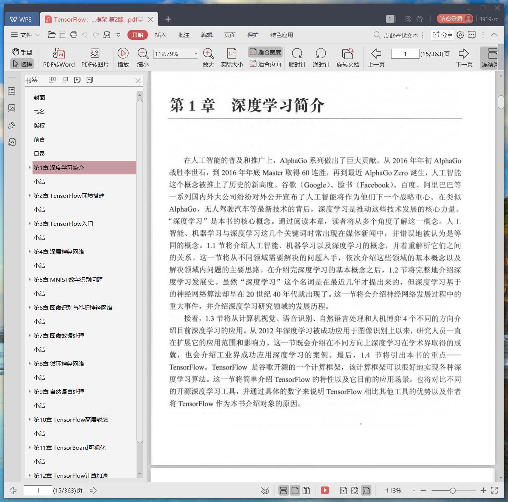
Task: Open quick access toolbar customize arrow
Action: point(118,35)
